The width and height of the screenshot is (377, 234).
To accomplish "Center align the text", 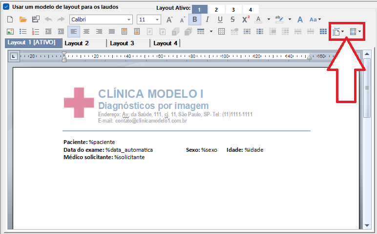I will point(86,32).
